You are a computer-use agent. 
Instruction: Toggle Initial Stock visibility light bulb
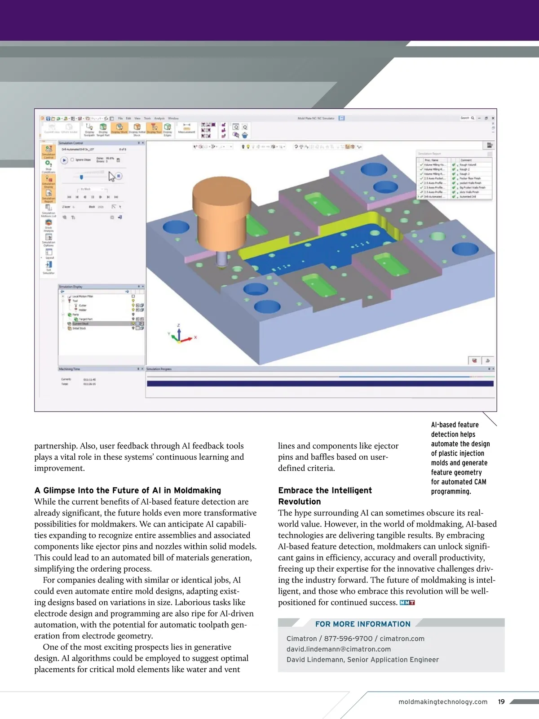tap(133, 328)
